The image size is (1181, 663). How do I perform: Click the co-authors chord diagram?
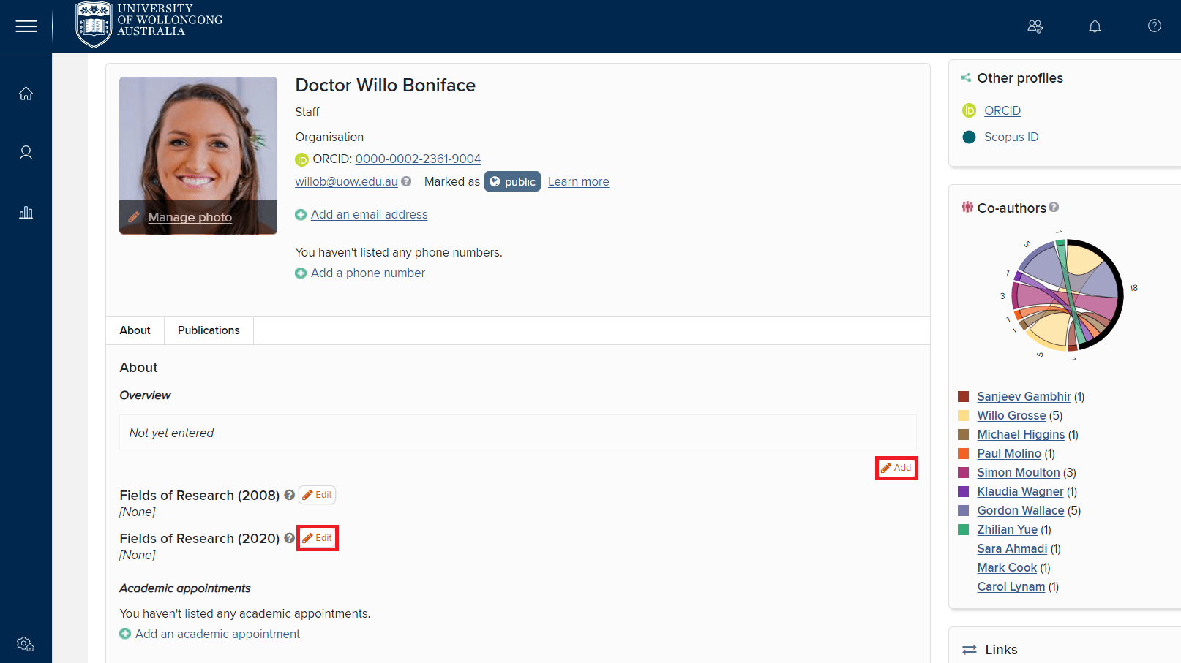pyautogui.click(x=1067, y=295)
